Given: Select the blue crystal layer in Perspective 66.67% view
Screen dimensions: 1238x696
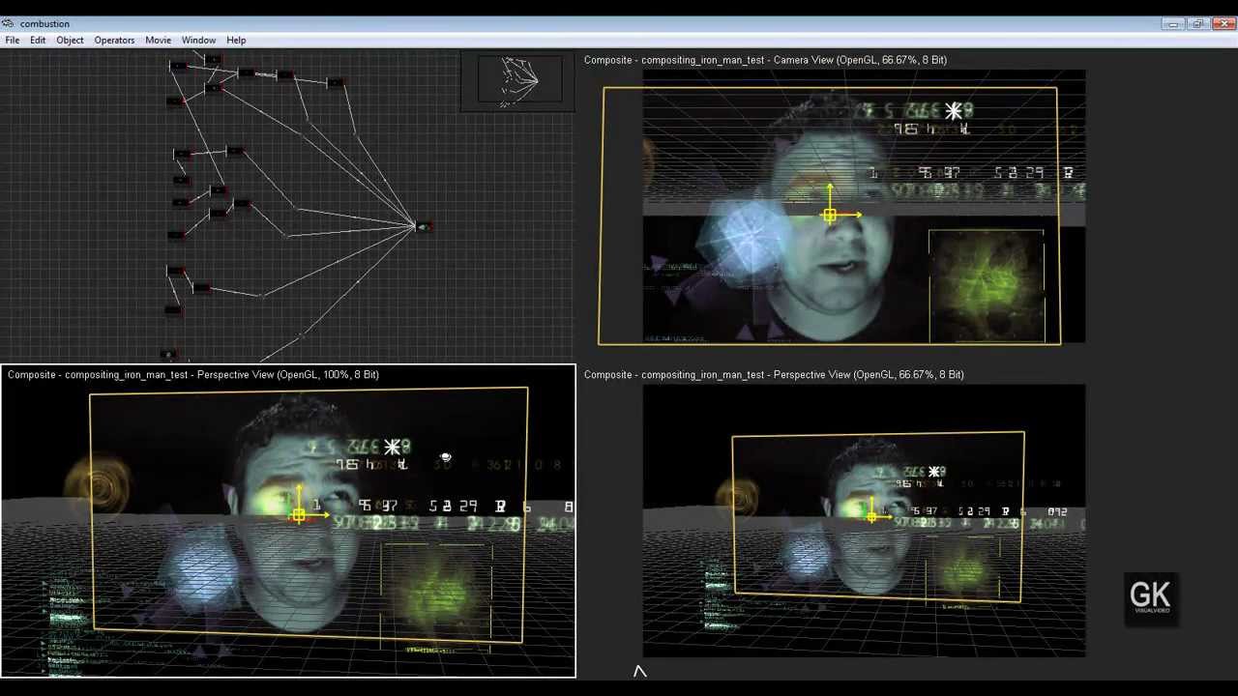Looking at the screenshot, I should pyautogui.click(x=806, y=557).
